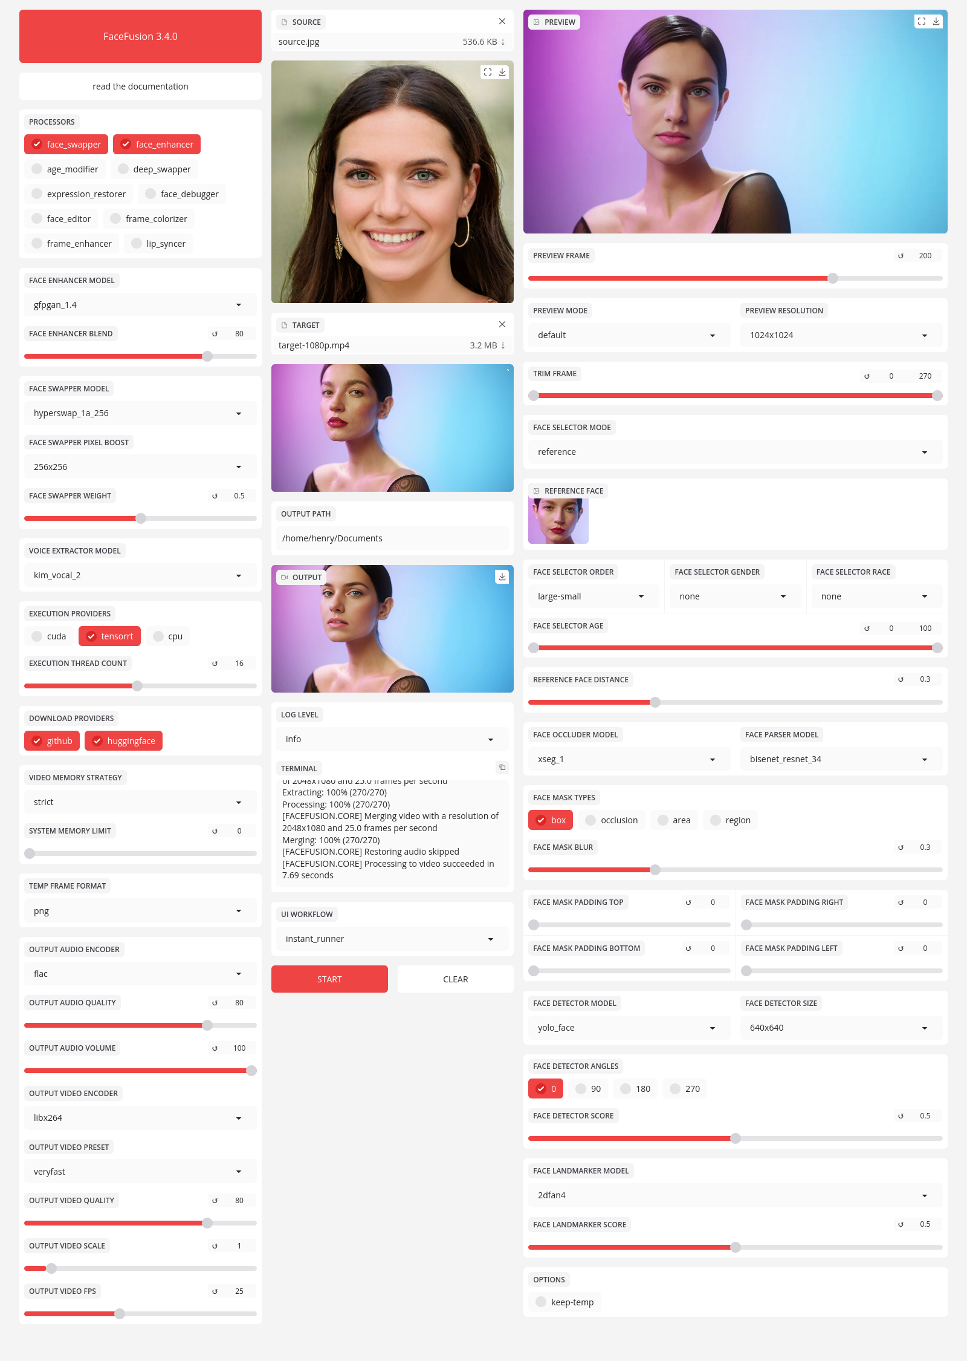Download the preview image

[936, 21]
